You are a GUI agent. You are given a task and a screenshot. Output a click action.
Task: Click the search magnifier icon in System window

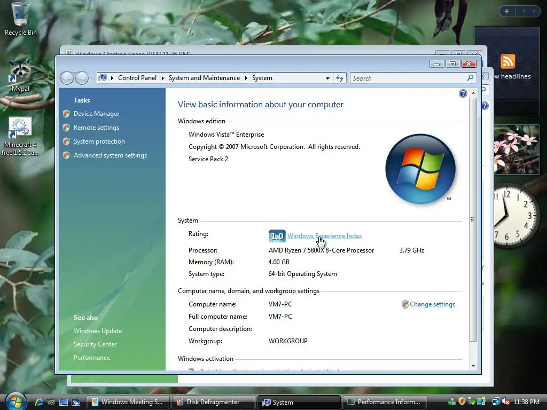[x=470, y=78]
